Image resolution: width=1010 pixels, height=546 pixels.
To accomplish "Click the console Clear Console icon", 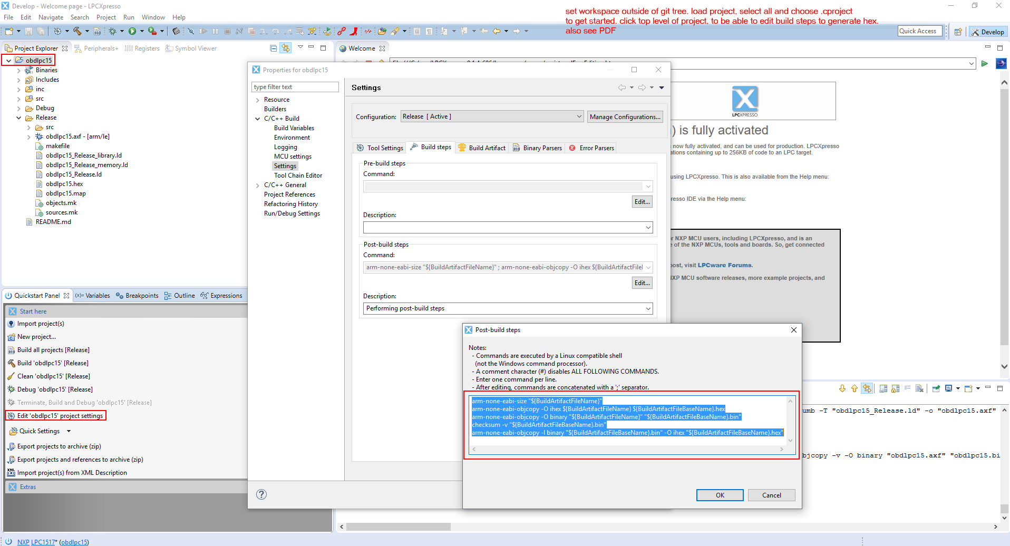I will [919, 389].
